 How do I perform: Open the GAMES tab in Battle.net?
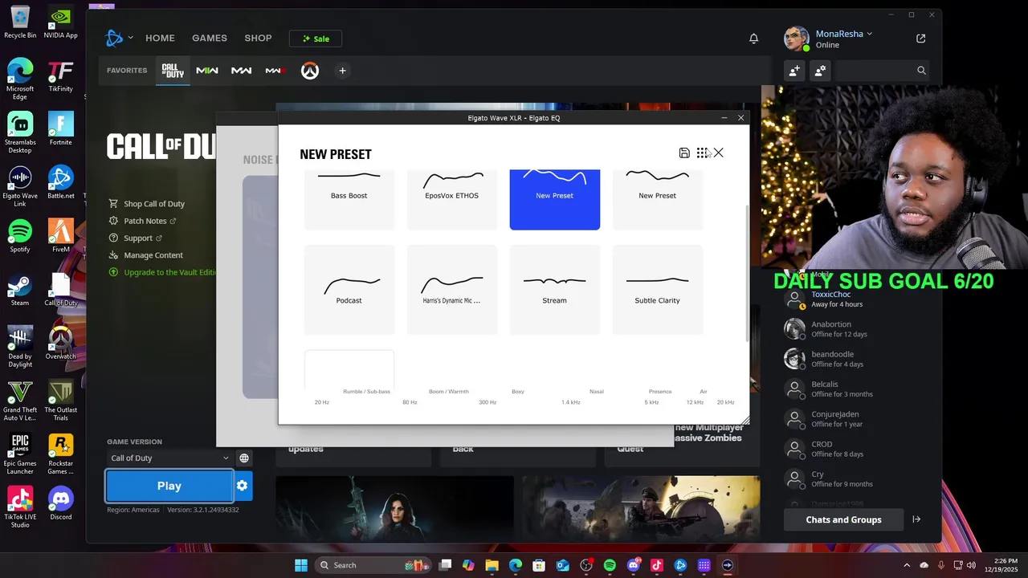point(210,38)
